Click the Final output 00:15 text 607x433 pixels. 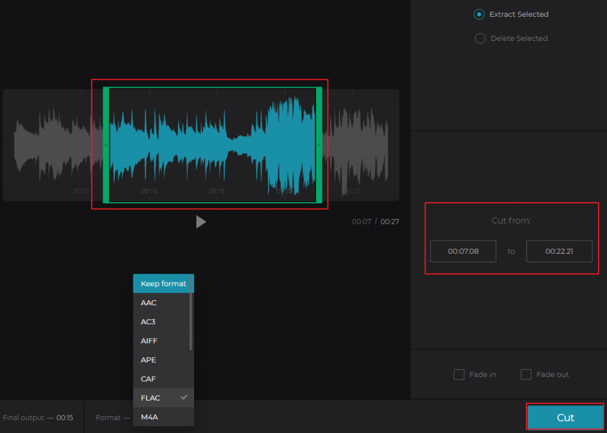[37, 418]
